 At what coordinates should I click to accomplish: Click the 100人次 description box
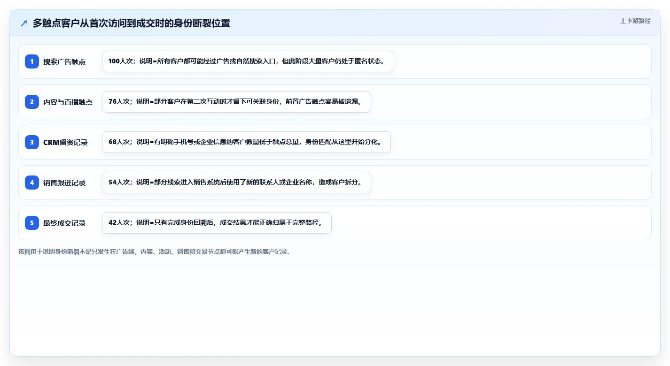tap(248, 61)
